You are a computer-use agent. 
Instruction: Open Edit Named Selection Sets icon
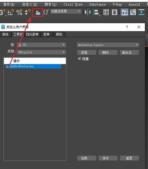46,12
